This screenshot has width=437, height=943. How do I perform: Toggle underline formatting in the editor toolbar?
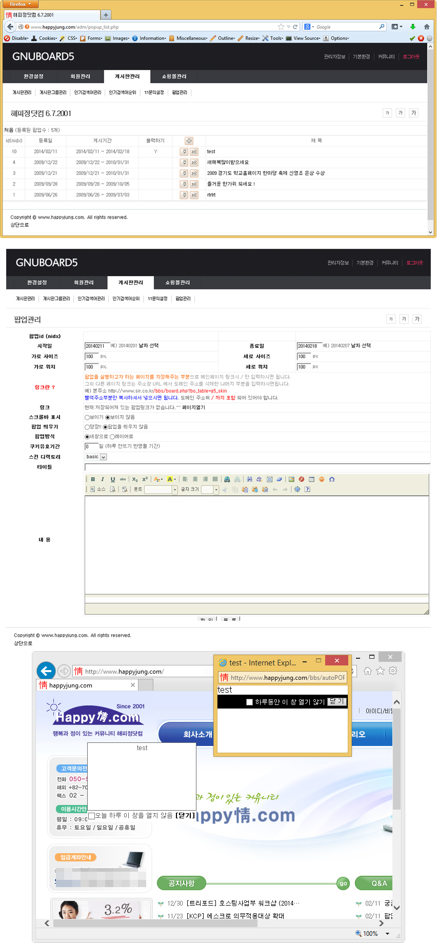[x=112, y=479]
